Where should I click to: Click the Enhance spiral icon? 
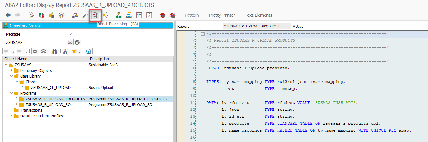[x=62, y=15]
